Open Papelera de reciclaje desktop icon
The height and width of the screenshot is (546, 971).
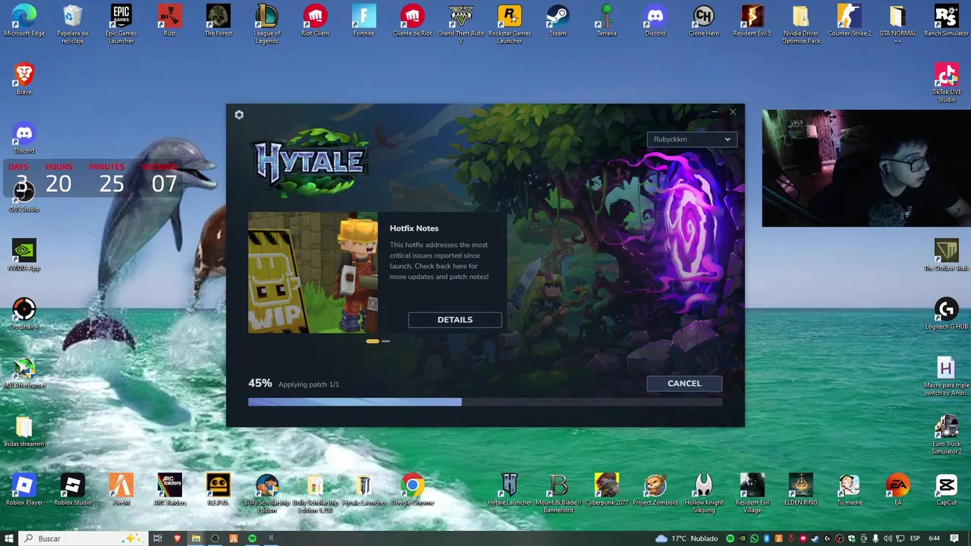(x=73, y=24)
